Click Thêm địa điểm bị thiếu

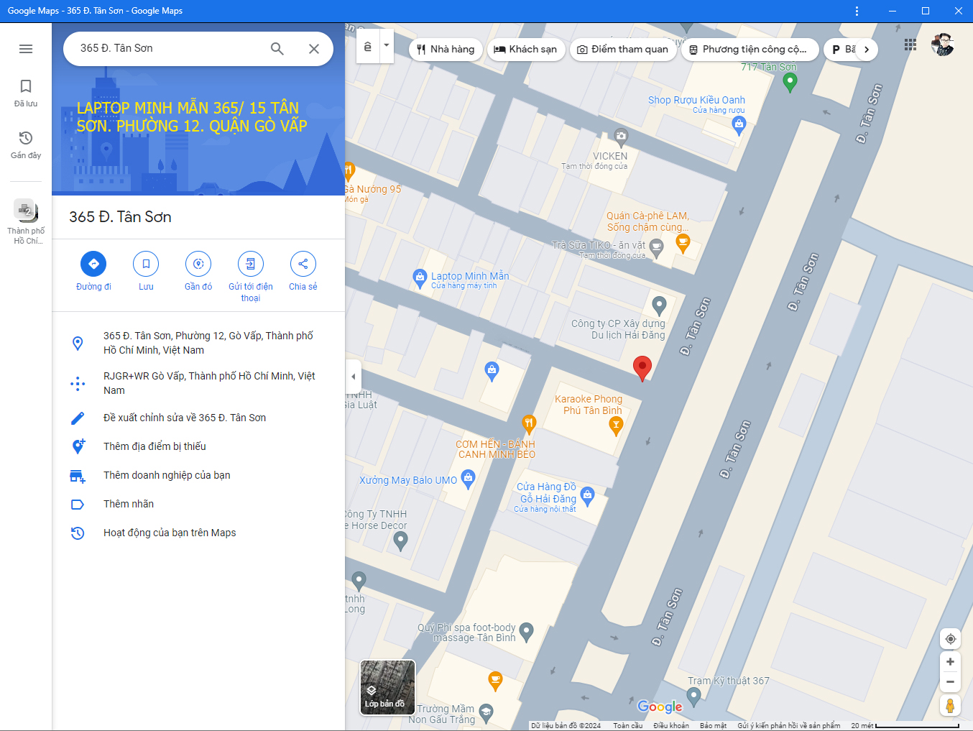tap(198, 446)
